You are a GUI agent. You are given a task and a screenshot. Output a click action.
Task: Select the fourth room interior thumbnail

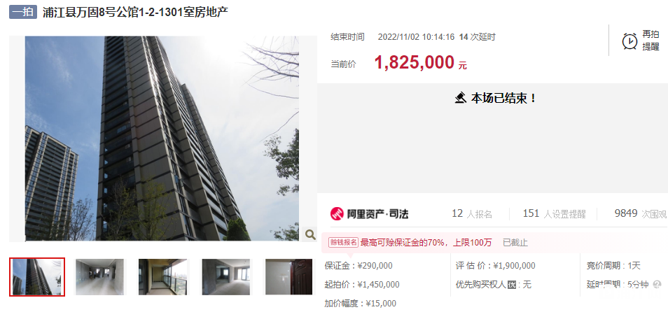[x=226, y=276]
